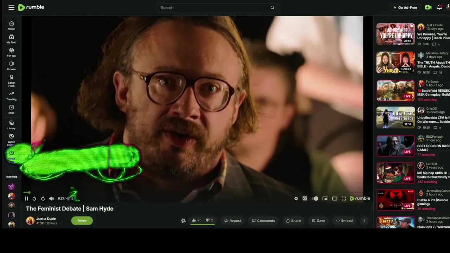Open For You in sidebar
Screen dimensions: 450x253
pyautogui.click(x=11, y=52)
